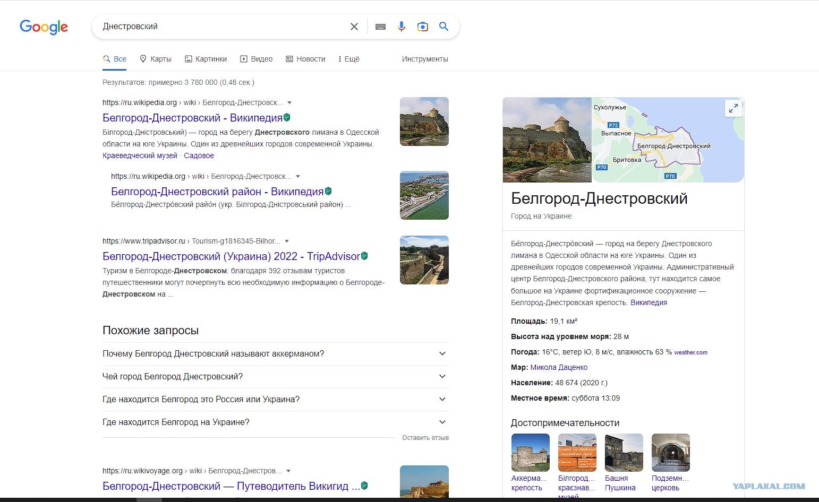819x502 pixels.
Task: Open dropdown arrow beside the район Wikipedia URL
Action: click(298, 176)
